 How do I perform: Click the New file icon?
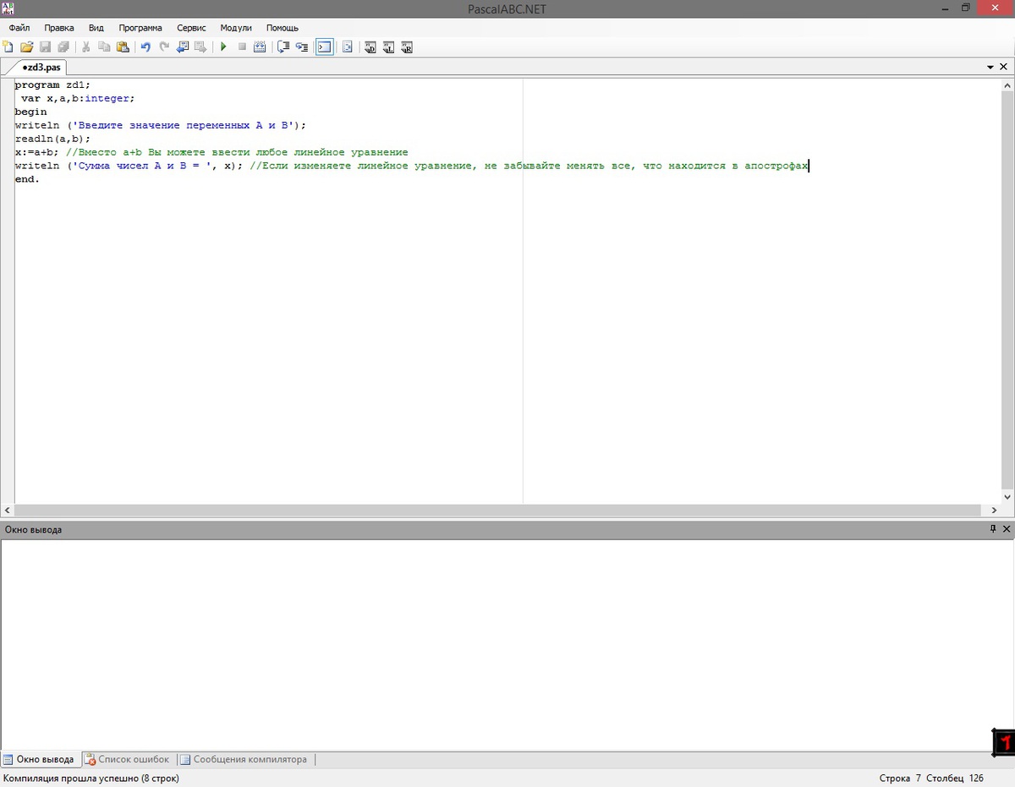click(x=8, y=47)
